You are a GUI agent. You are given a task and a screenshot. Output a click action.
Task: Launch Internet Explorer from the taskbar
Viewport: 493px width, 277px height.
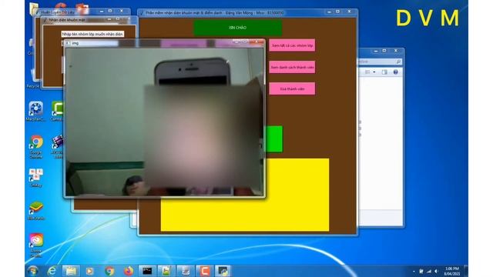coord(52,271)
